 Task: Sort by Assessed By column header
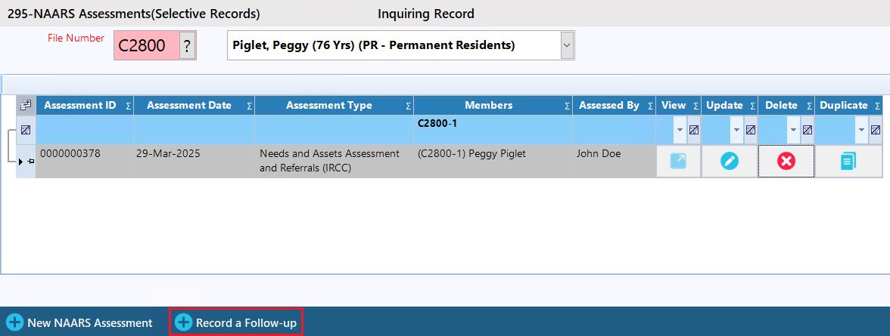click(608, 106)
